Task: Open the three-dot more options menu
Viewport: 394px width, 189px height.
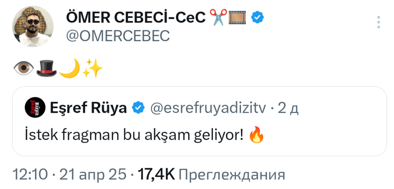Action: tap(378, 23)
